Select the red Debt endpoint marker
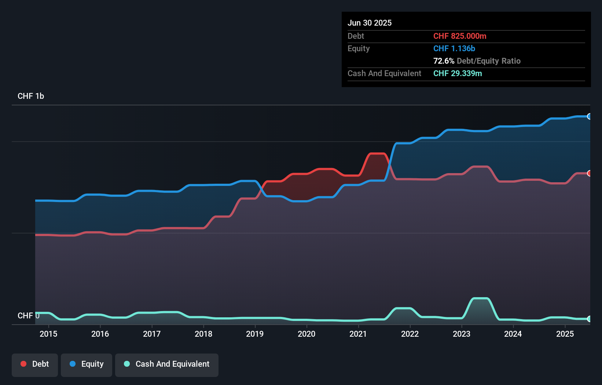The image size is (602, 385). coord(589,173)
